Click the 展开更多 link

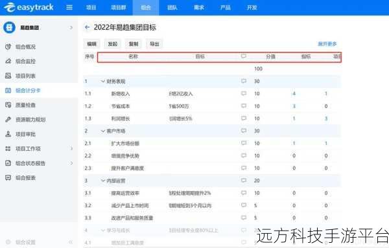(x=327, y=44)
